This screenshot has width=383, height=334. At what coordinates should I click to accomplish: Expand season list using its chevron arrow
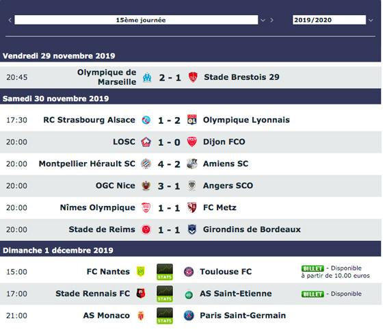coord(371,21)
